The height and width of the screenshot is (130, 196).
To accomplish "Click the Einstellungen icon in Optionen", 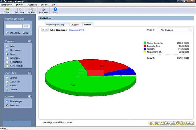I will [7, 102].
